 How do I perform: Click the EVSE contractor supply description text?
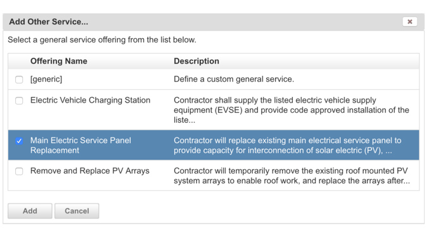coord(292,110)
